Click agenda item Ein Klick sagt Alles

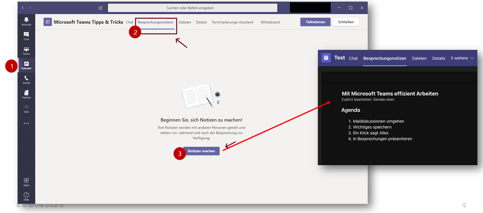[371, 133]
